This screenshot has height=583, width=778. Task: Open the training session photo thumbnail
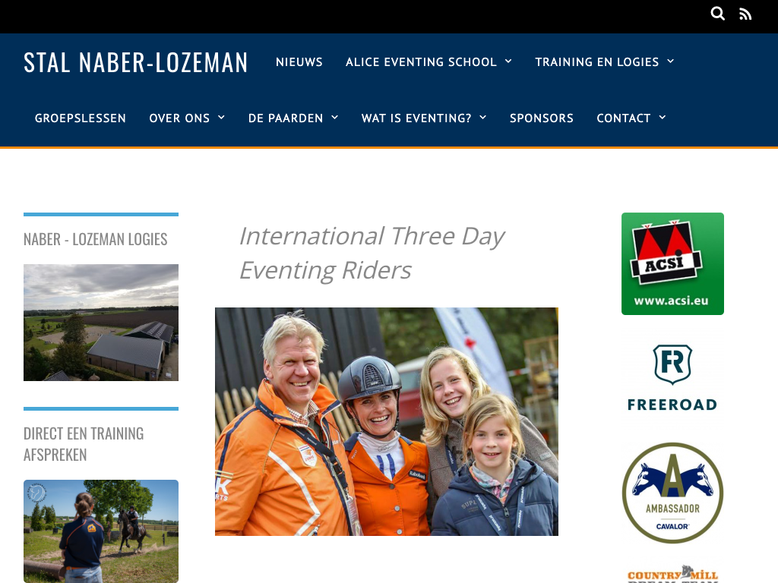click(101, 531)
